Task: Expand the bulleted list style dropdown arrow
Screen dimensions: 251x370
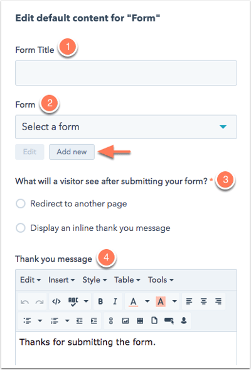Action: [x=40, y=321]
